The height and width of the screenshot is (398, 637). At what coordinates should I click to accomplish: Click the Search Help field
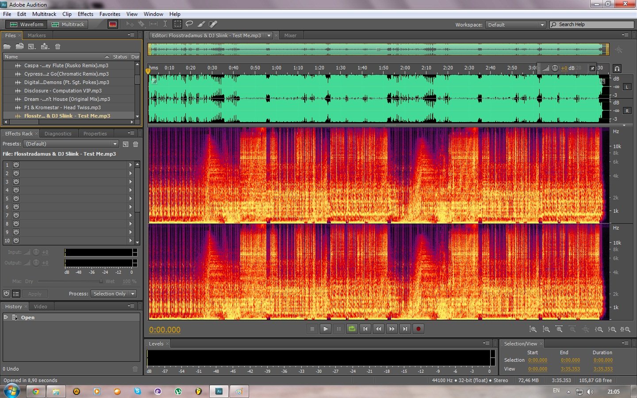[591, 24]
